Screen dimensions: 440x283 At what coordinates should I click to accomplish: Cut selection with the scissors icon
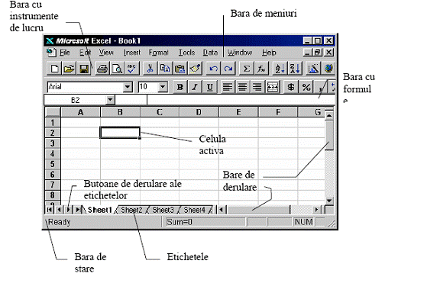pyautogui.click(x=150, y=69)
